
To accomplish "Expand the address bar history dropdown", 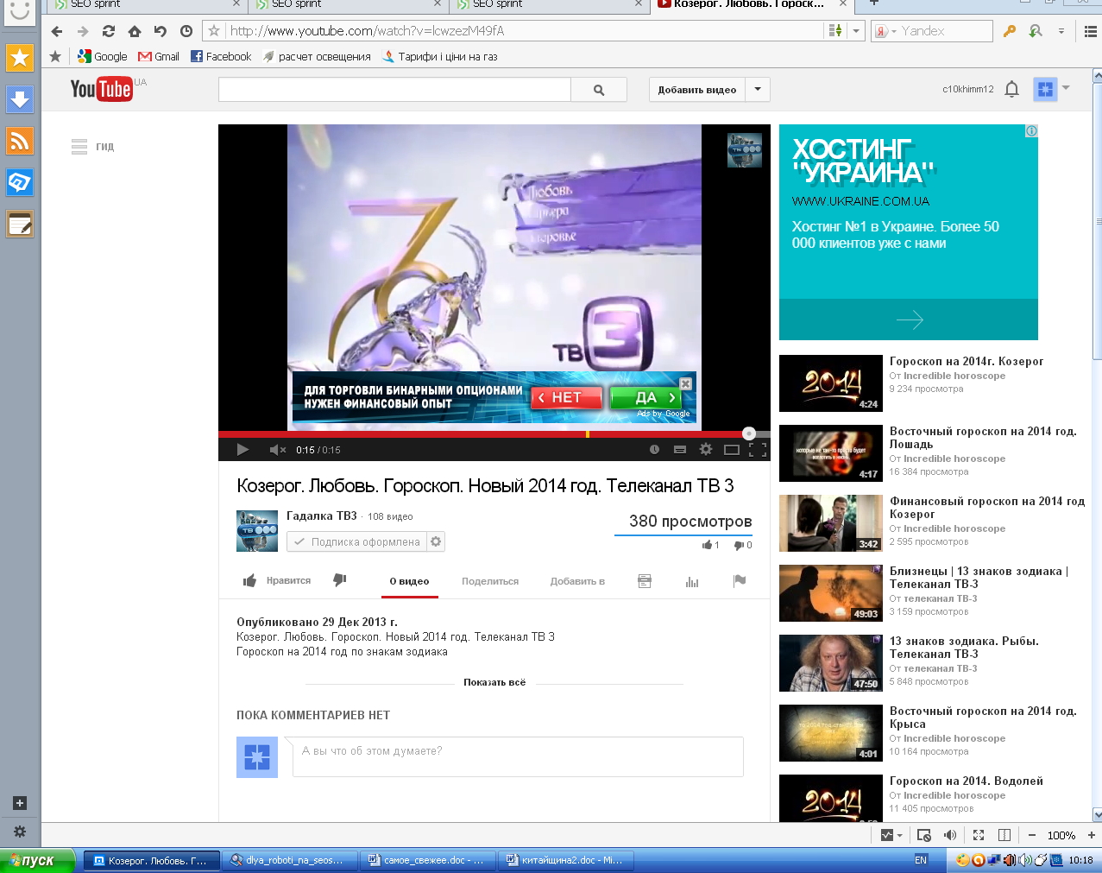I will tap(856, 31).
